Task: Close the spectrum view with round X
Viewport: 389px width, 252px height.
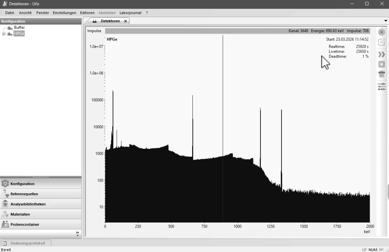Action: [382, 32]
